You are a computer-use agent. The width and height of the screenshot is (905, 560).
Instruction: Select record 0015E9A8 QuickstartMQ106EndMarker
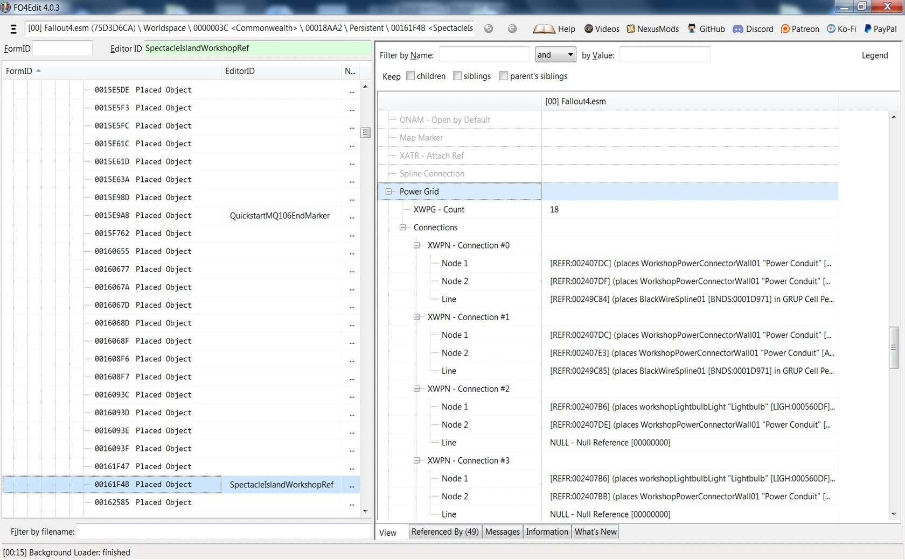click(181, 216)
